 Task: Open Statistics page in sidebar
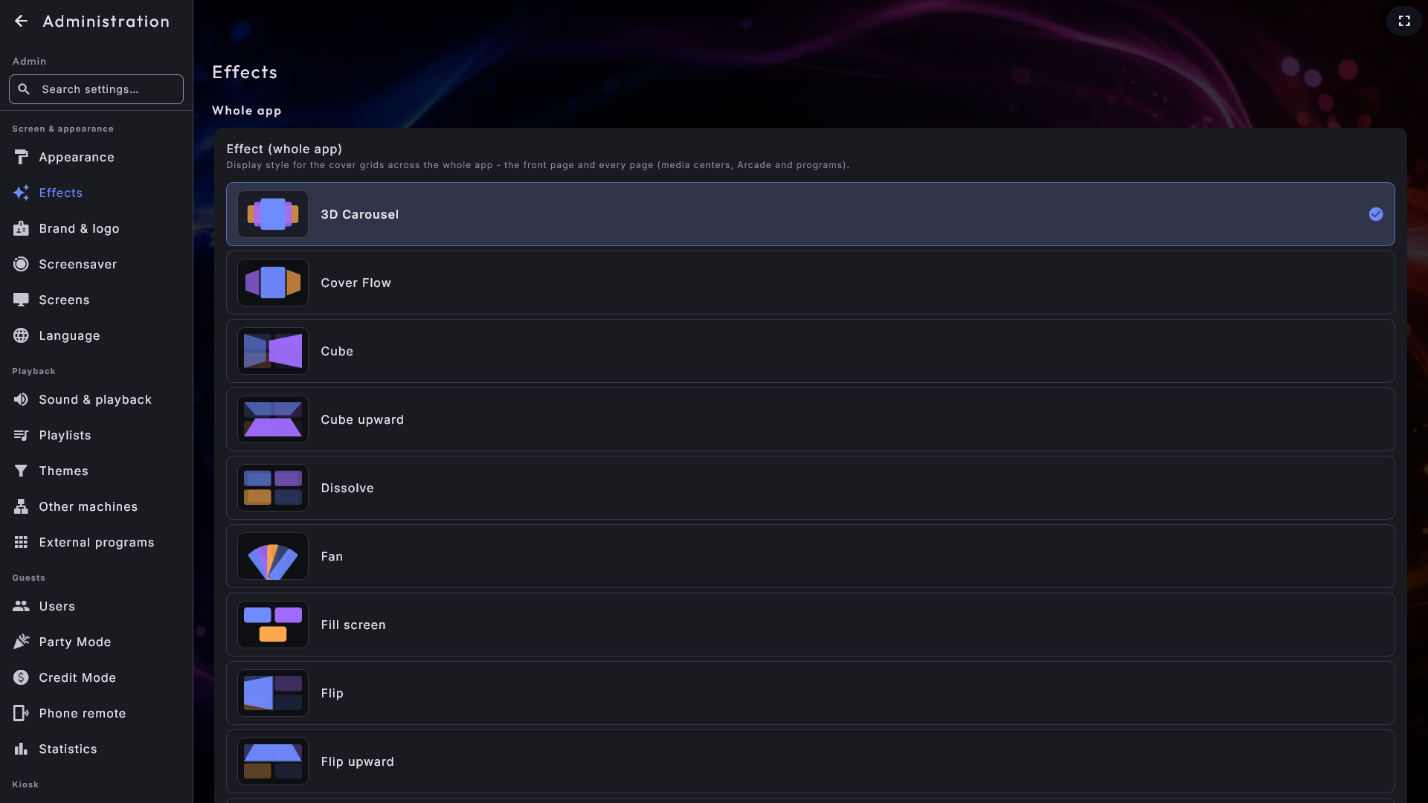97,749
